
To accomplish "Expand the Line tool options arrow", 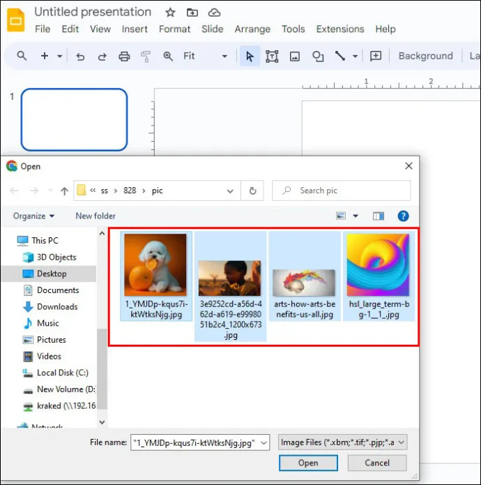I will pos(355,57).
